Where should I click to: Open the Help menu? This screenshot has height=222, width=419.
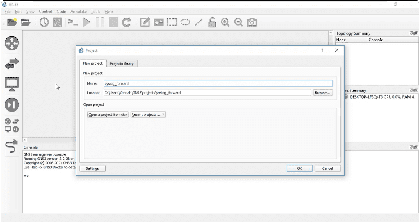pyautogui.click(x=109, y=12)
